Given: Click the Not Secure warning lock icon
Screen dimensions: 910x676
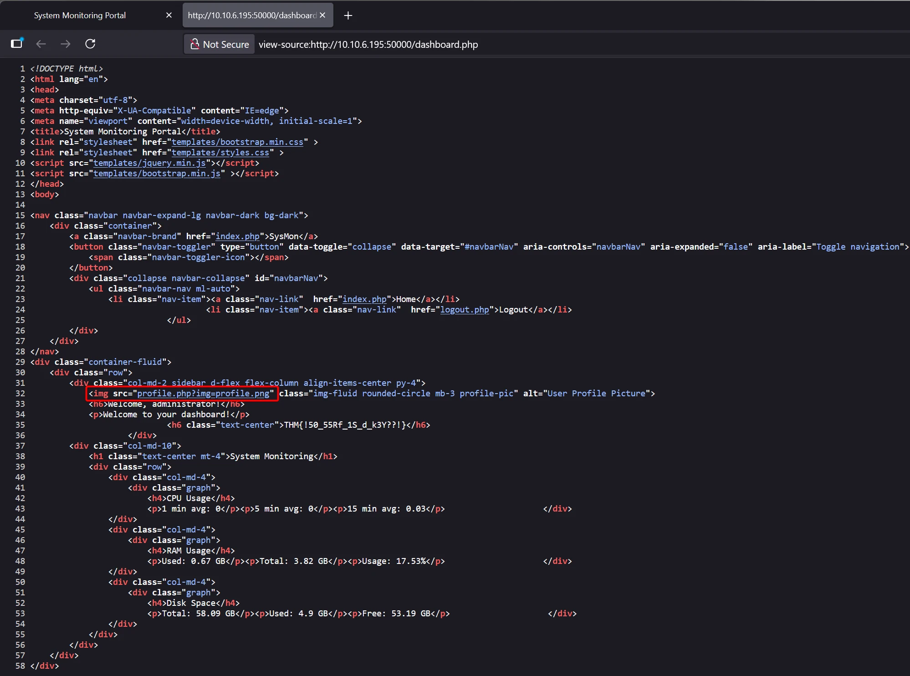Looking at the screenshot, I should tap(195, 44).
